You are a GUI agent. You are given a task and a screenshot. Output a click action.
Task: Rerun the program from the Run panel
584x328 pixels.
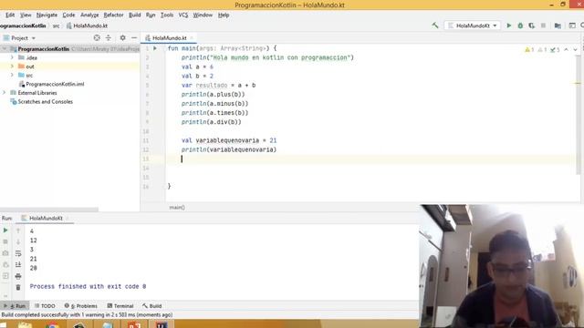pyautogui.click(x=5, y=231)
